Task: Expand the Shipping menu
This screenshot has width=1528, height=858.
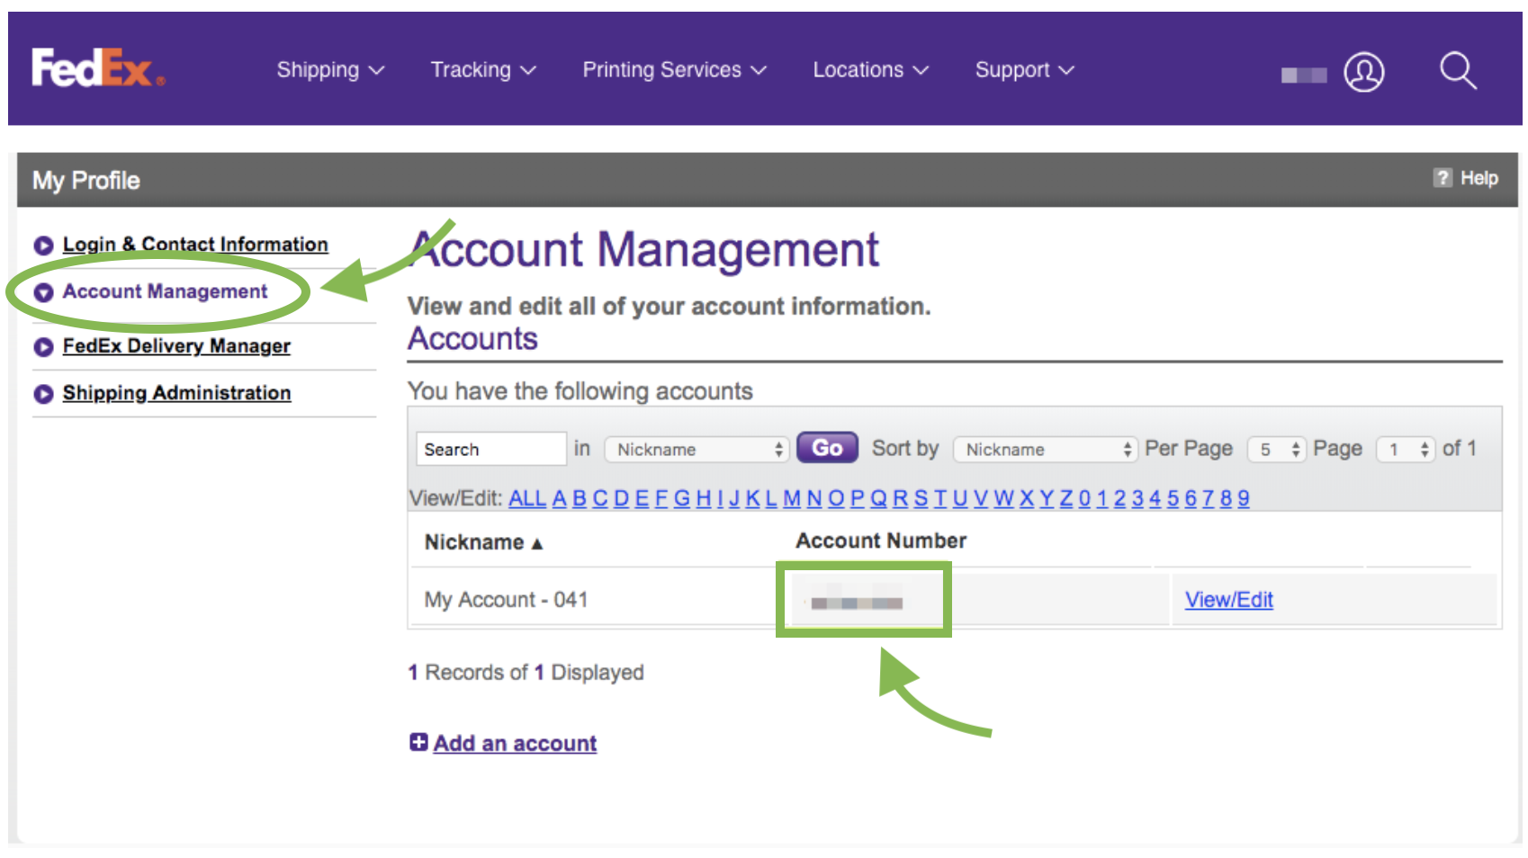Action: (330, 70)
